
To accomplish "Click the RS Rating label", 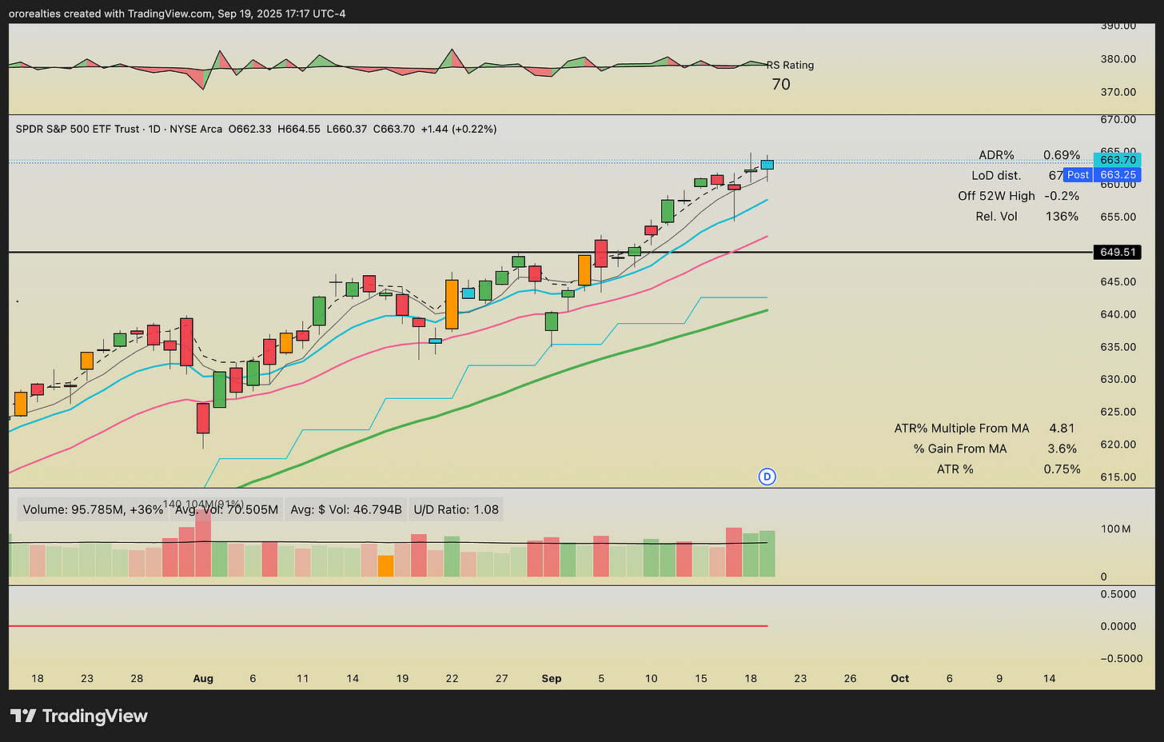I will point(791,65).
